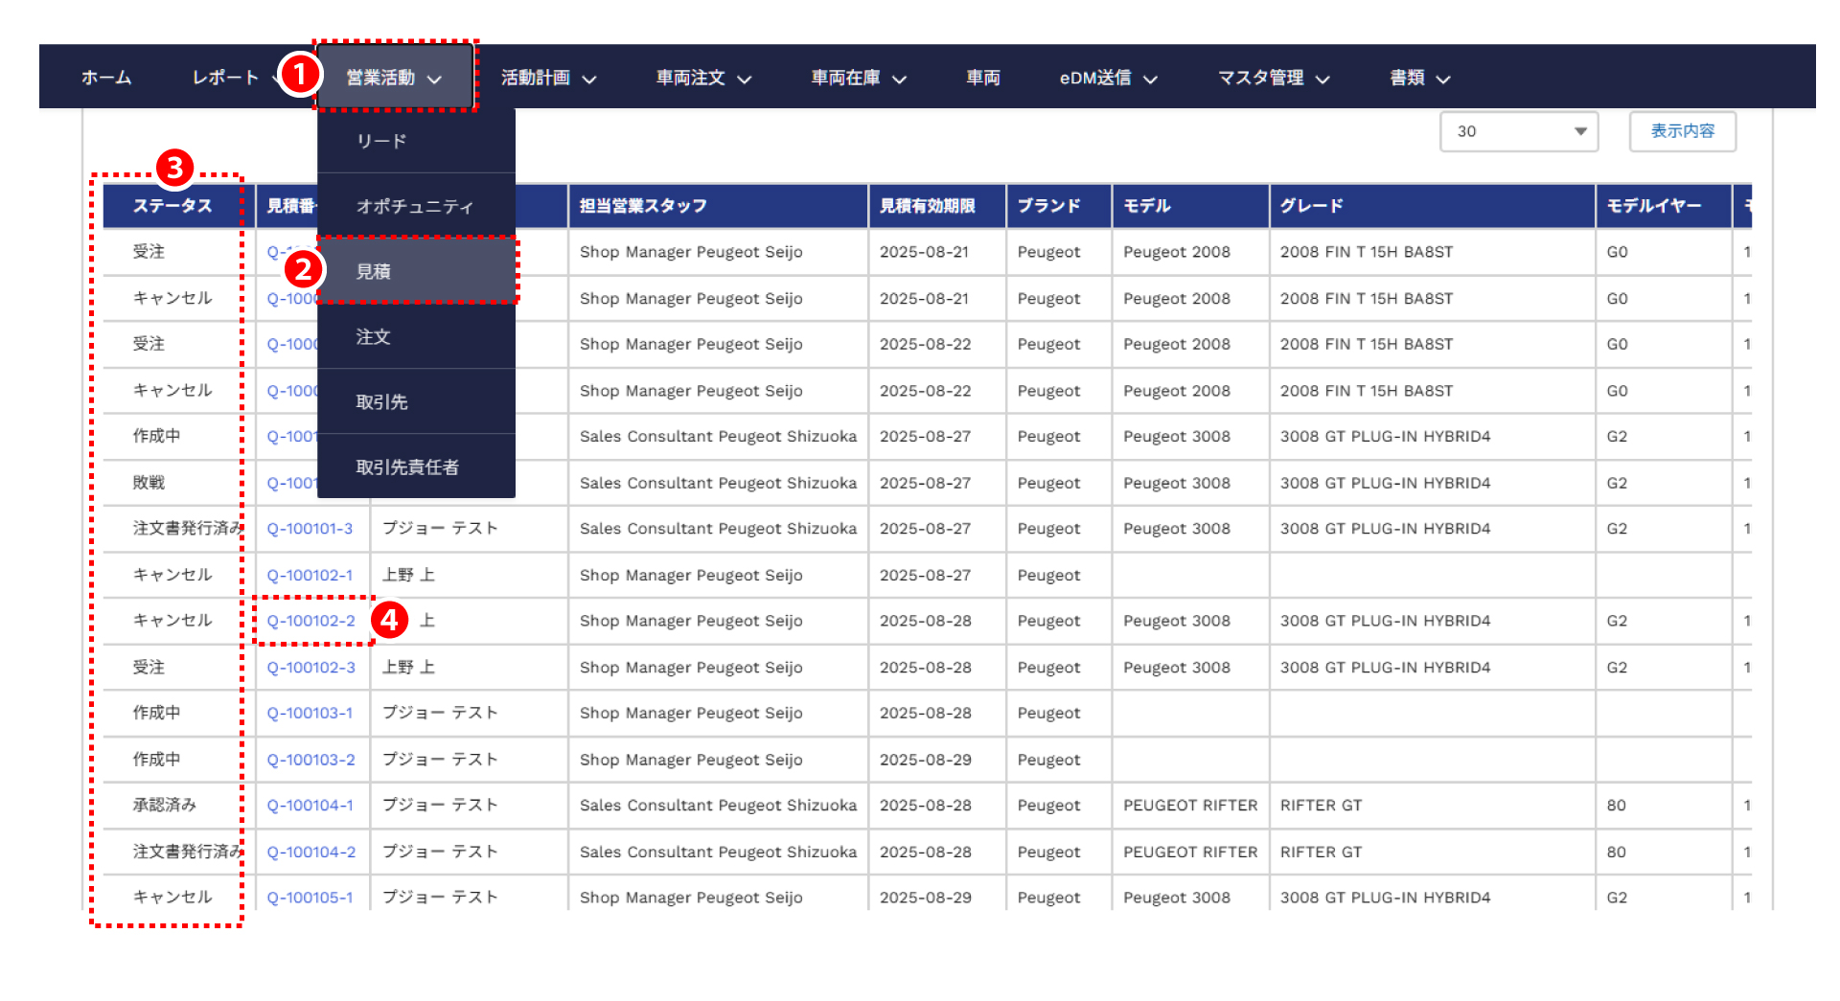
Task: Open the 車両 navigation item
Action: pos(982,78)
